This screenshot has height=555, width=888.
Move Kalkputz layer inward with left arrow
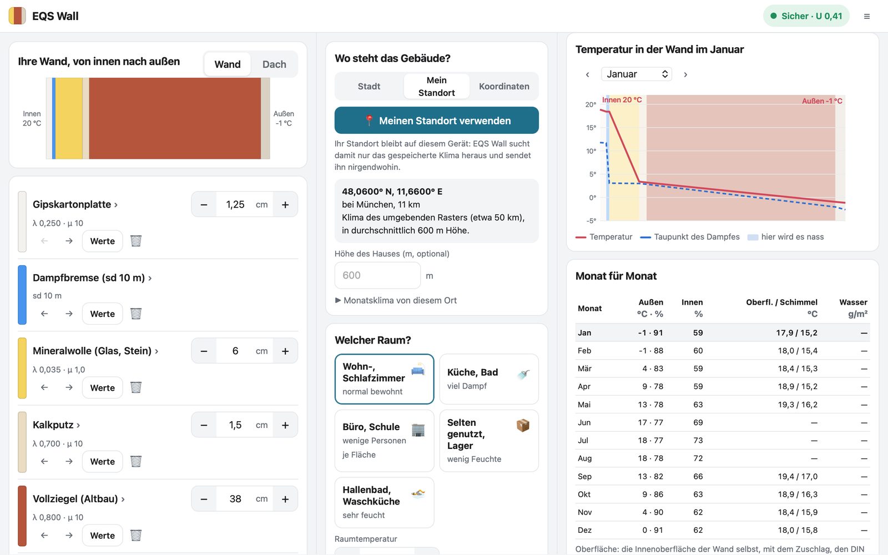[x=44, y=461]
